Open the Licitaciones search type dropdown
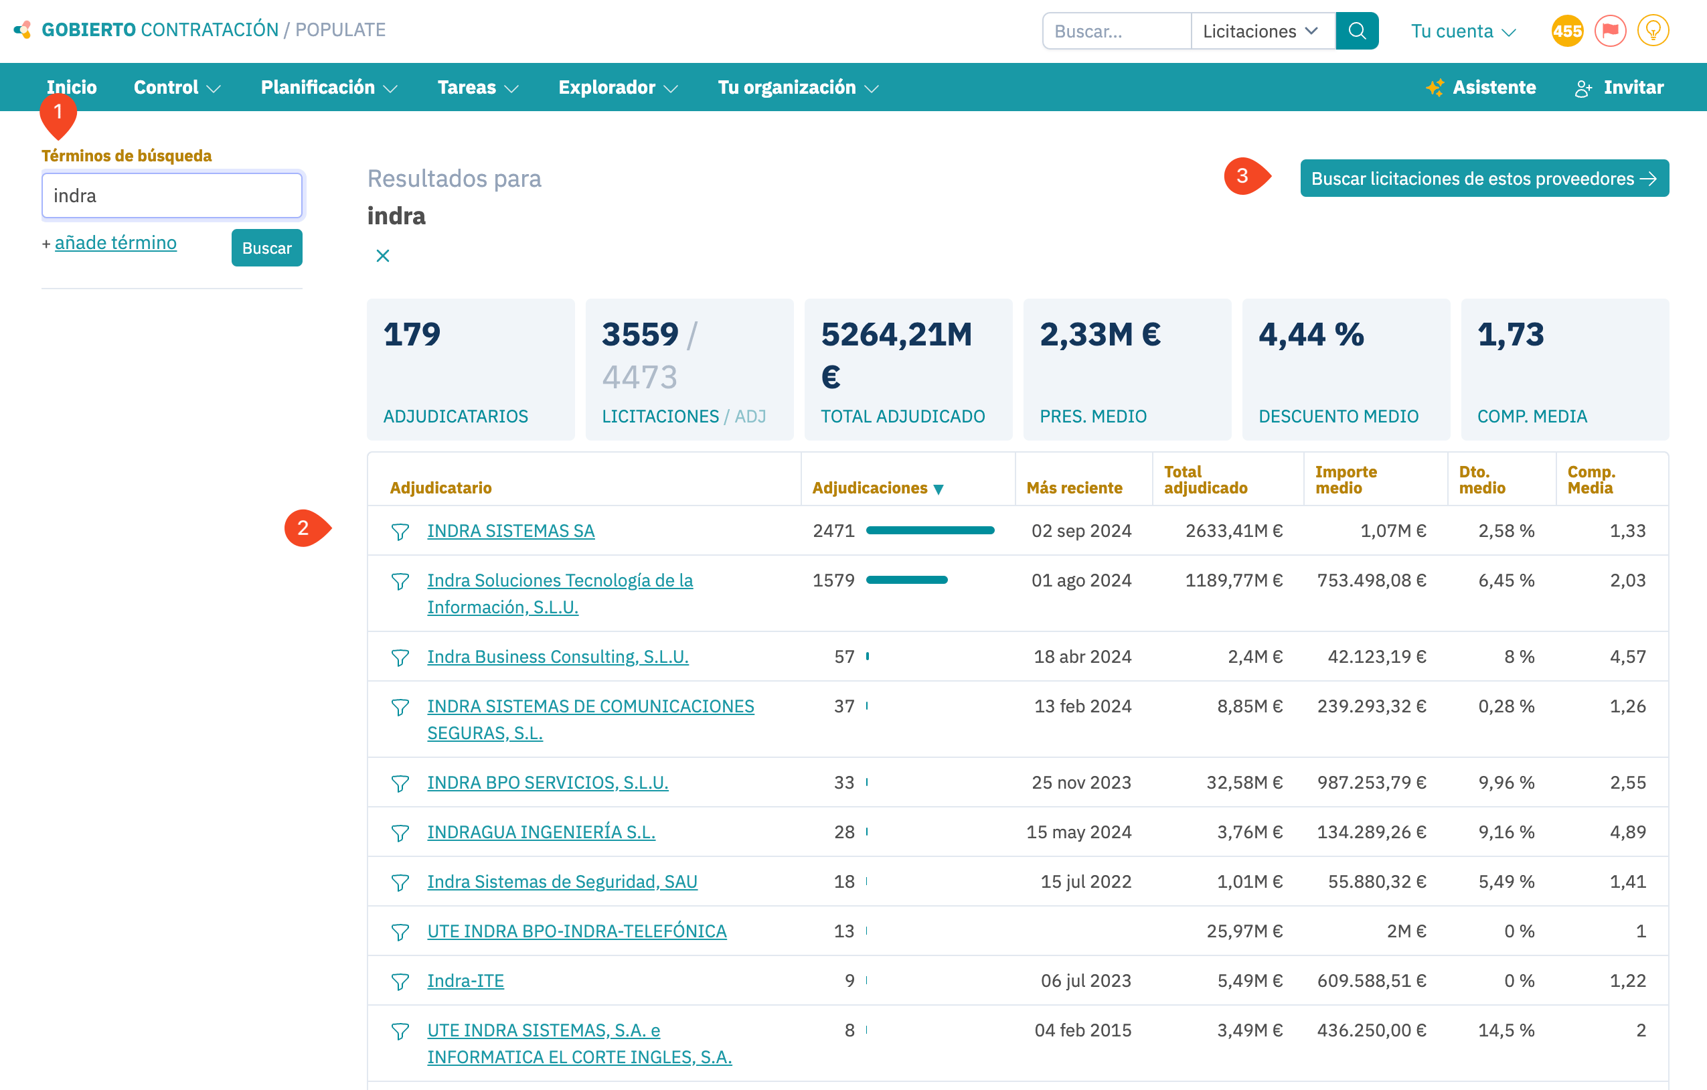 coord(1262,31)
